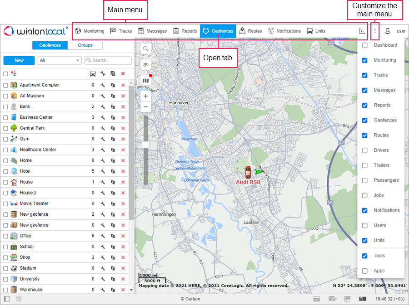
Task: Open the ruler distance tool icon
Action: click(362, 31)
